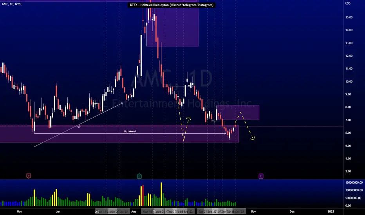365x215 pixels.
Task: Click the Tue 18 Oct '22 date marker
Action: (x=235, y=212)
